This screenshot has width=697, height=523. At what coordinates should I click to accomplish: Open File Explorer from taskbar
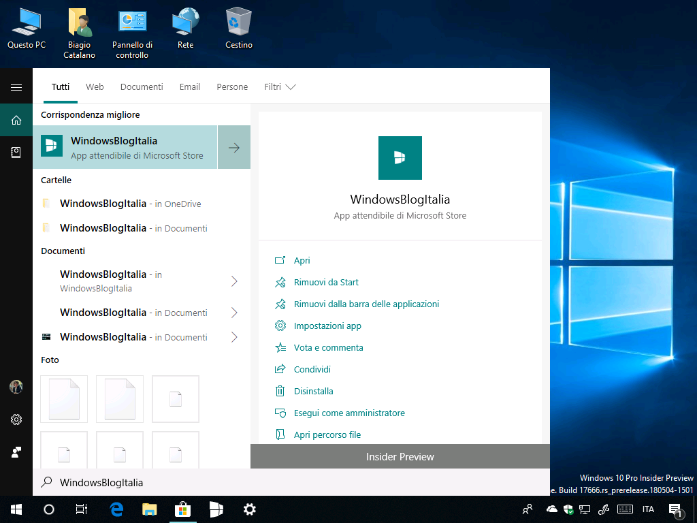point(149,509)
